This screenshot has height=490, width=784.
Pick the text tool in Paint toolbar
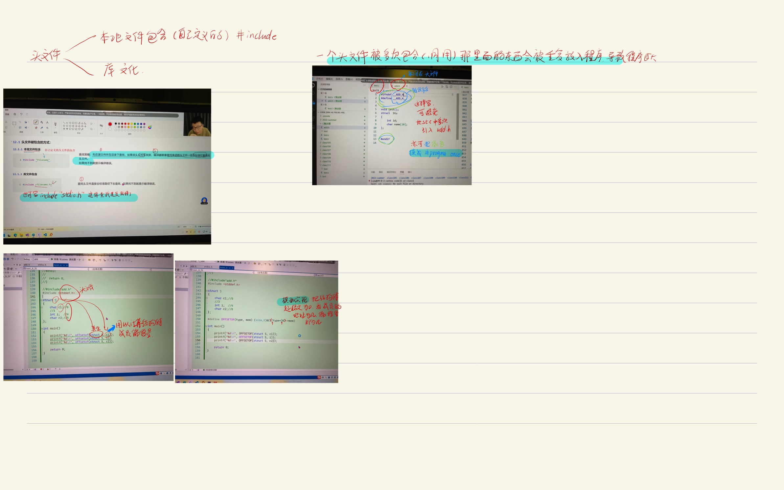point(47,122)
